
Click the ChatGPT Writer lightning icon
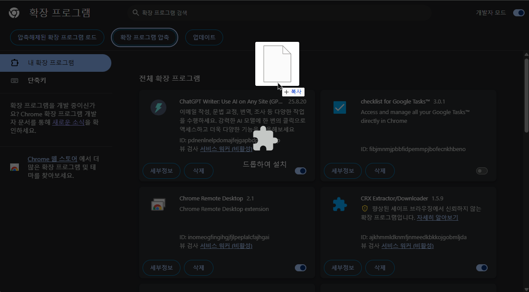158,107
